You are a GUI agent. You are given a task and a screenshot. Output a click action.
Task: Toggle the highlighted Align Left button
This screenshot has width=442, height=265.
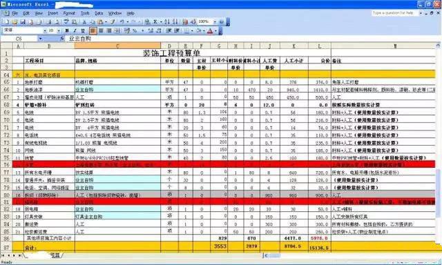93,30
